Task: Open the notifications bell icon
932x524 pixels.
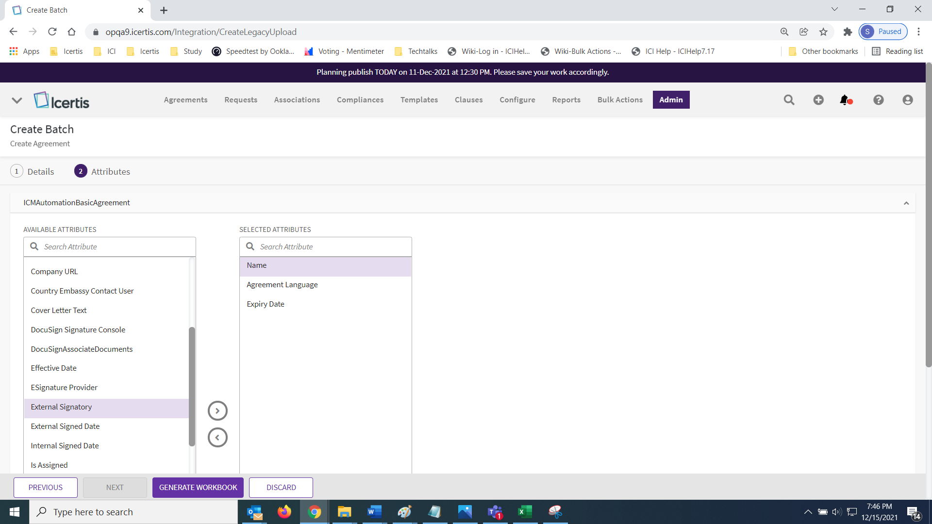Action: tap(845, 100)
